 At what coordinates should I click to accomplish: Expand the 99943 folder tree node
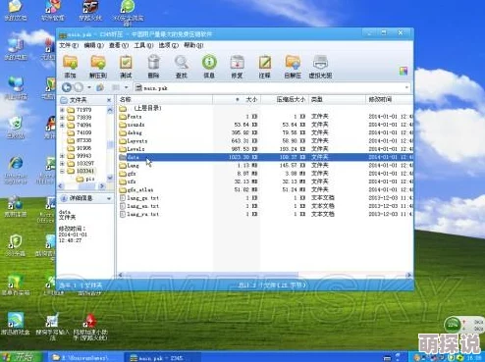click(62, 156)
